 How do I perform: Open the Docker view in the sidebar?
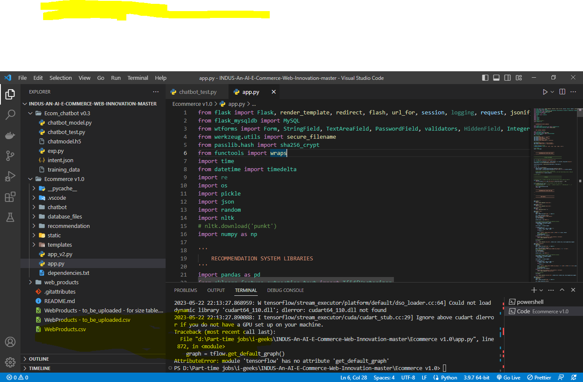click(9, 135)
